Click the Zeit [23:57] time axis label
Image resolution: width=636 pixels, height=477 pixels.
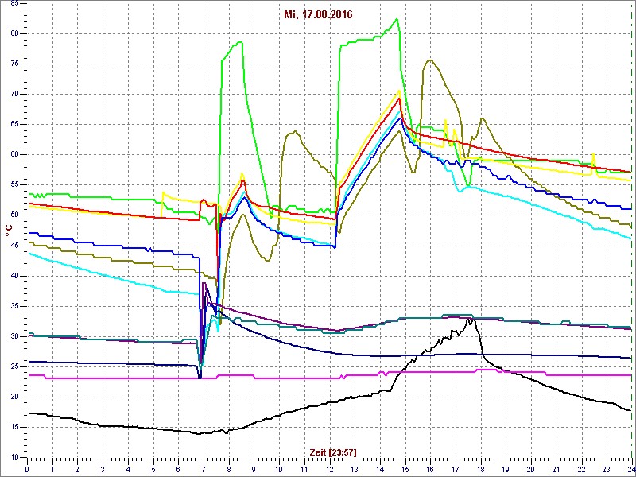[333, 452]
